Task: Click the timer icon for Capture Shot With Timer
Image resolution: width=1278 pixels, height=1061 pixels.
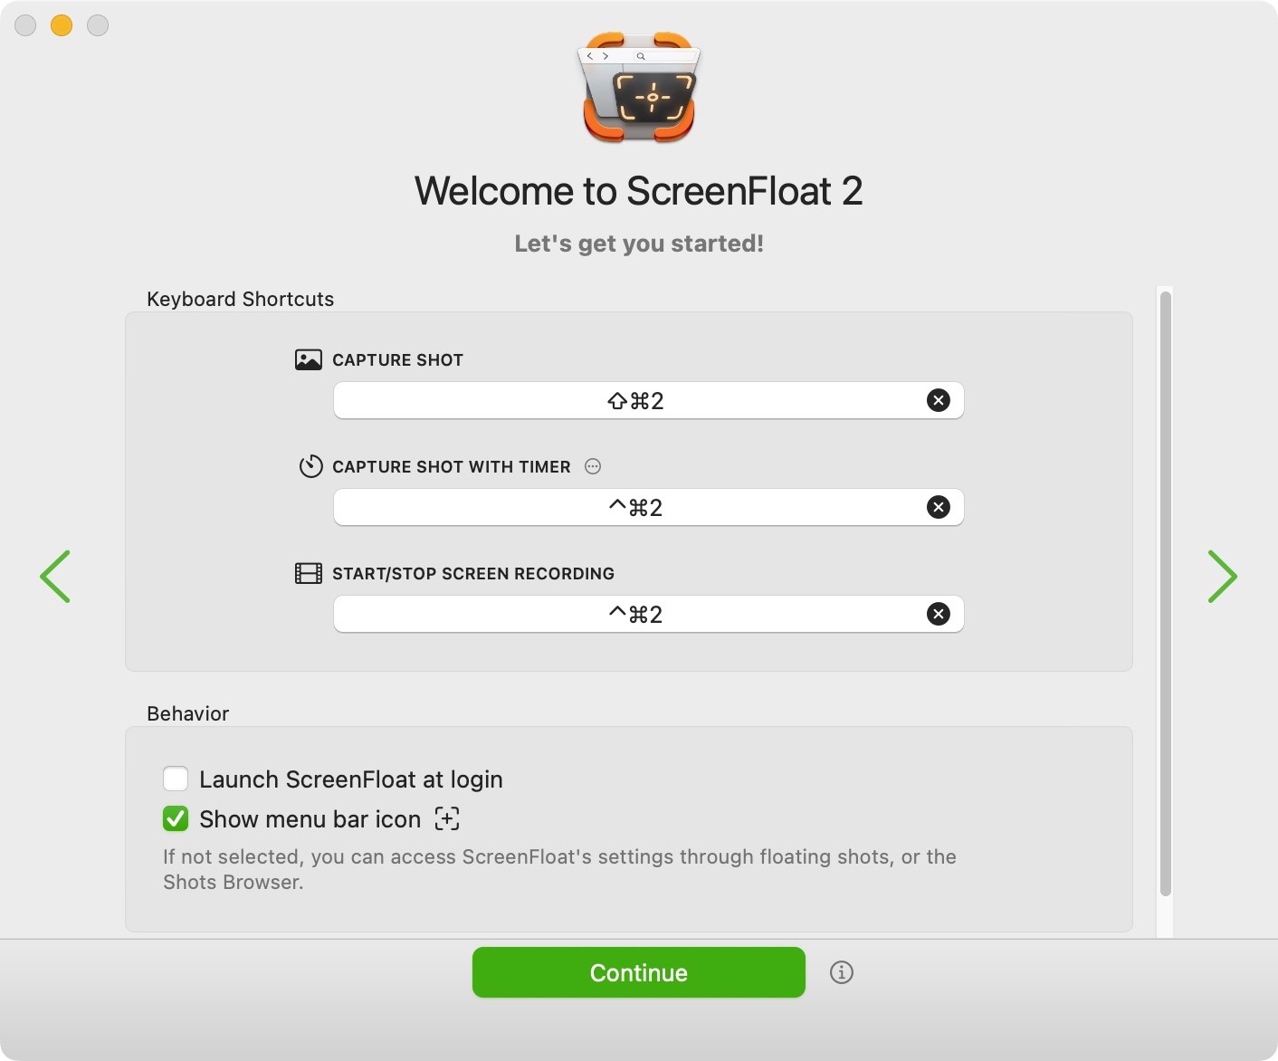Action: point(310,466)
